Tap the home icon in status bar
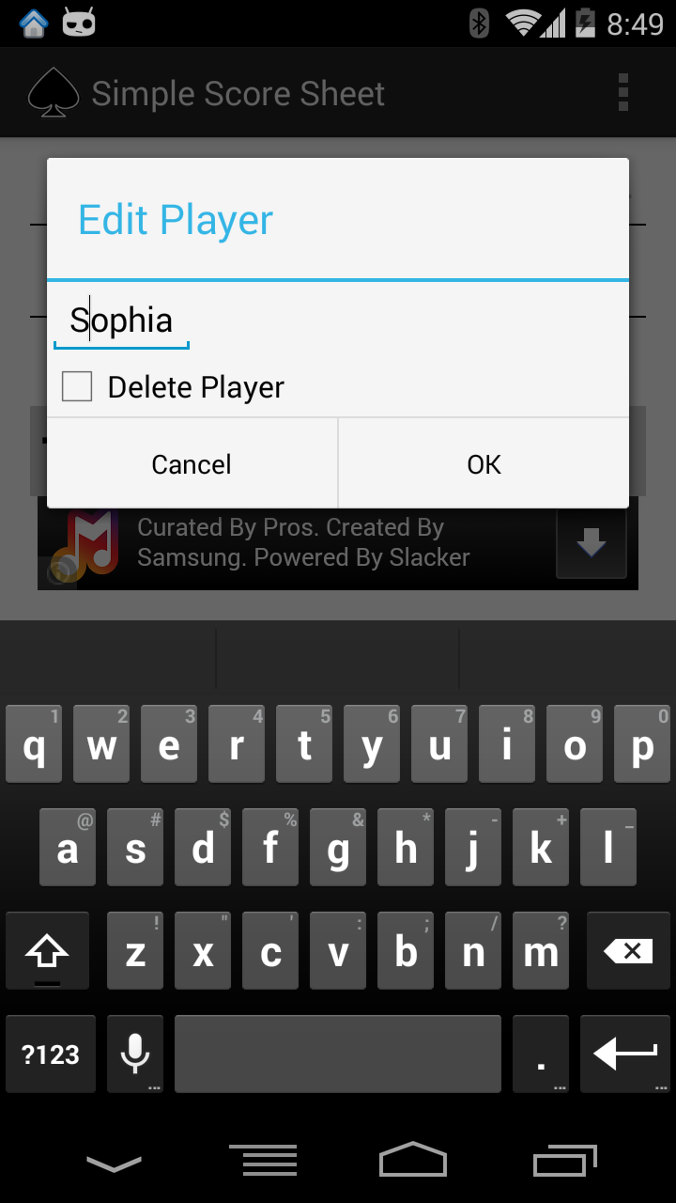The height and width of the screenshot is (1203, 676). [x=33, y=23]
